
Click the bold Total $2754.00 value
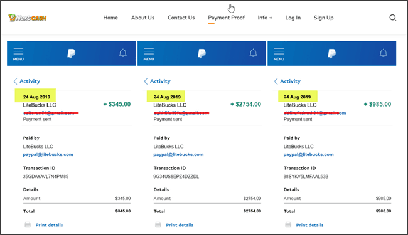(x=252, y=211)
